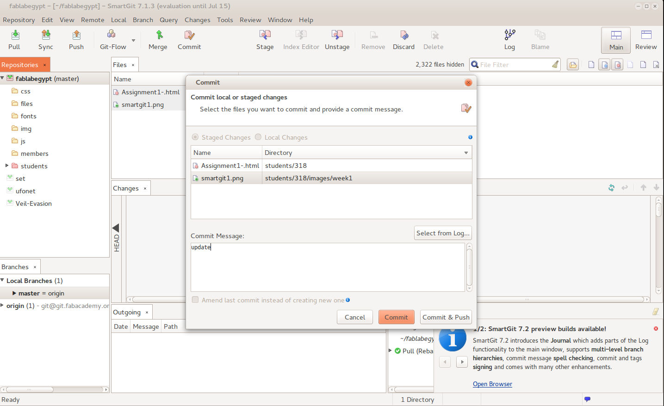Click the eraser icon above the notification panel
Viewport: 664px width, 406px height.
click(656, 311)
